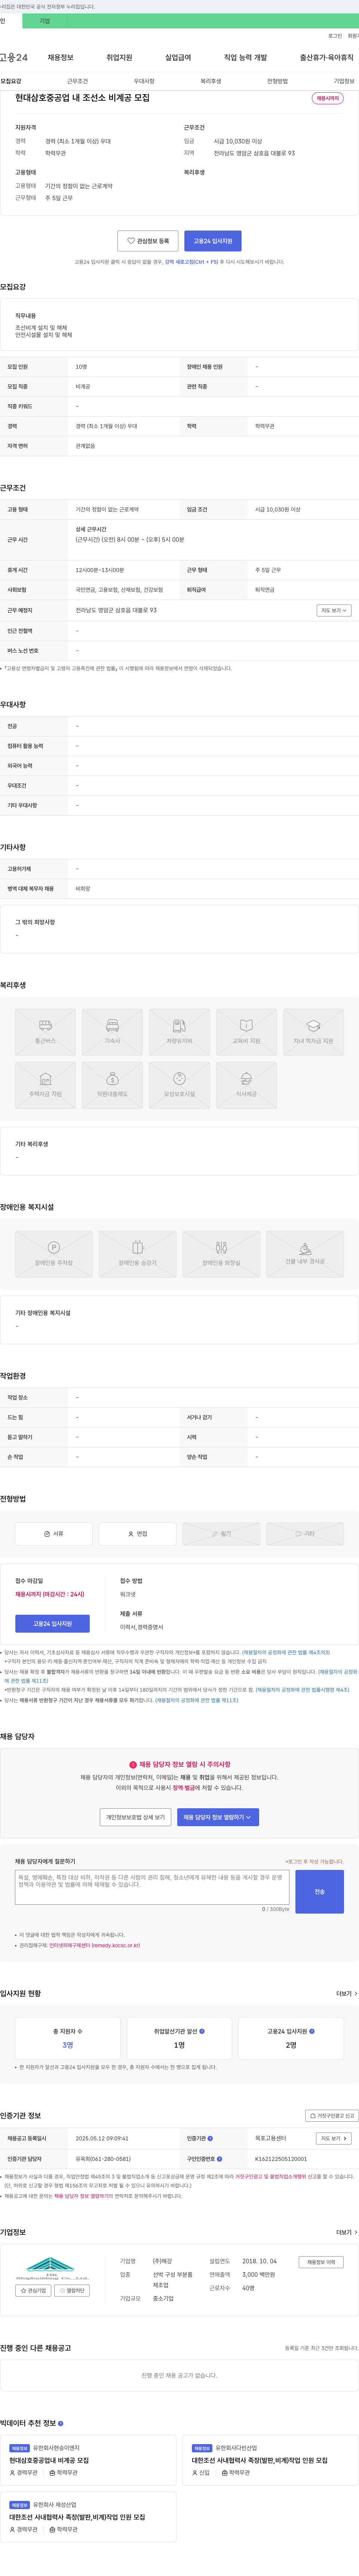359x2576 pixels.
Task: Click the 통근버스 commuter bus benefit icon
Action: point(45,1032)
